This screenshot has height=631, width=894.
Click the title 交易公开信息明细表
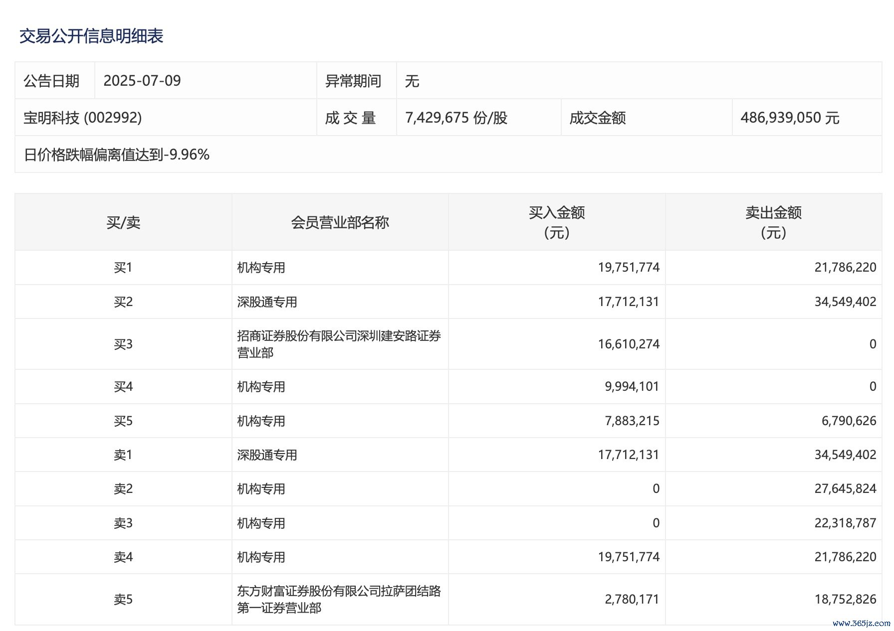coord(91,36)
